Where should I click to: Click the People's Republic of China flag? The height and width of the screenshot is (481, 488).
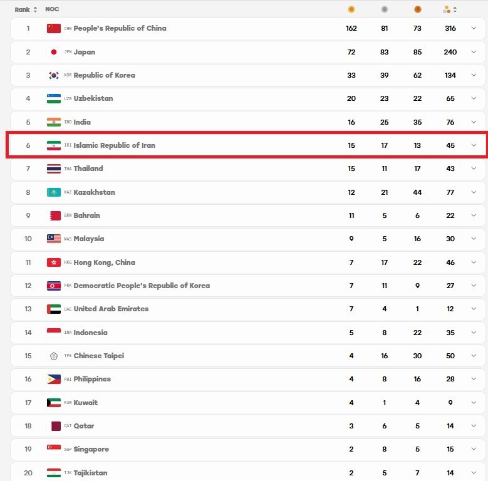(53, 28)
